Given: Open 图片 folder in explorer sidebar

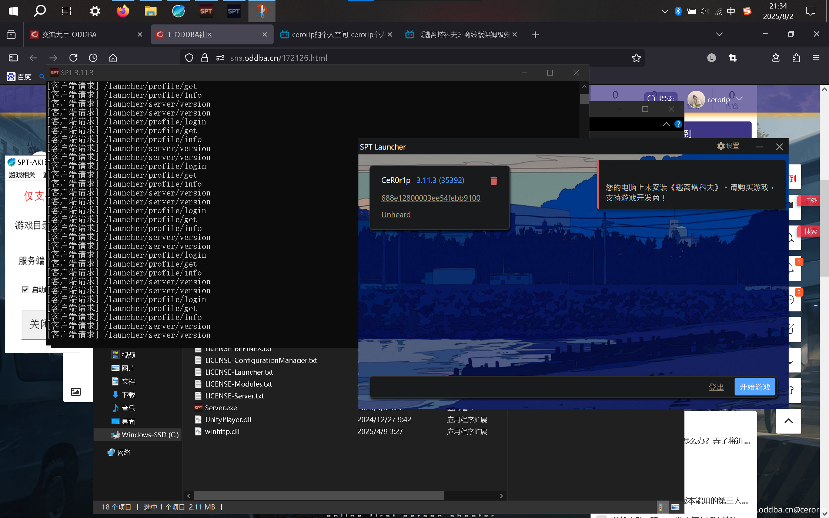Looking at the screenshot, I should tap(123, 368).
